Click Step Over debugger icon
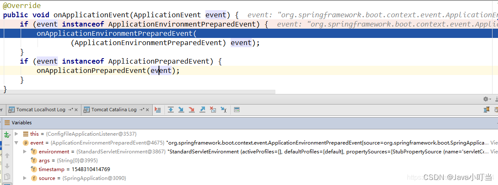 pos(170,110)
